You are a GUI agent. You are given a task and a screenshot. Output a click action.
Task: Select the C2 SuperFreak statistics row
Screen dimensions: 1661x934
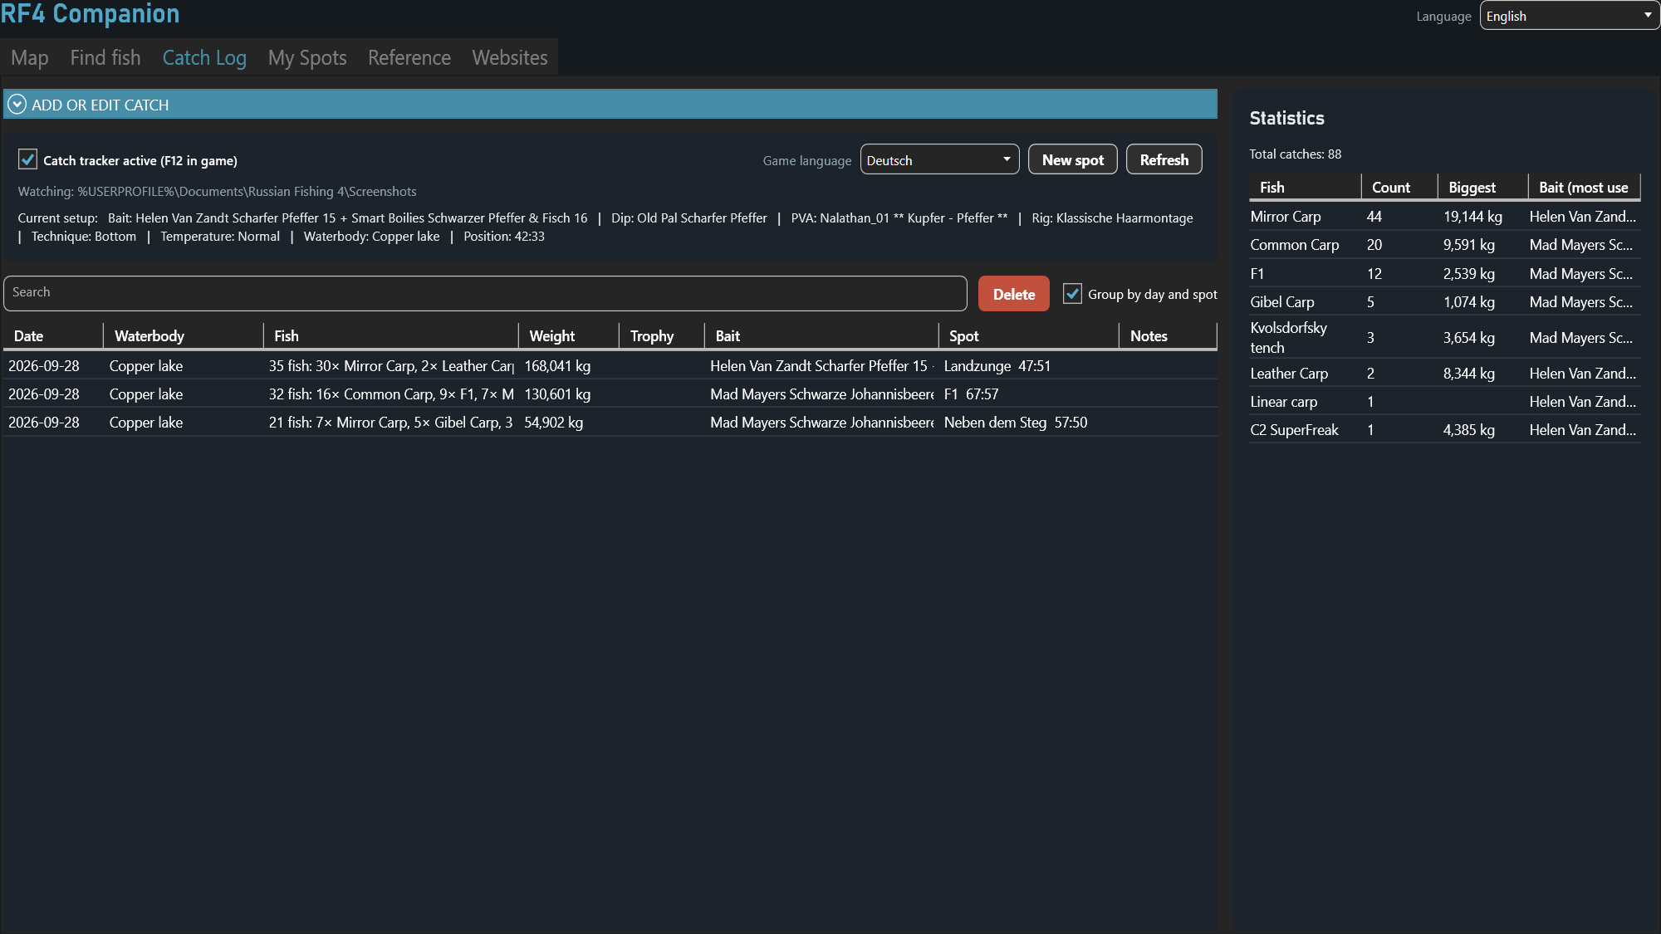coord(1445,430)
